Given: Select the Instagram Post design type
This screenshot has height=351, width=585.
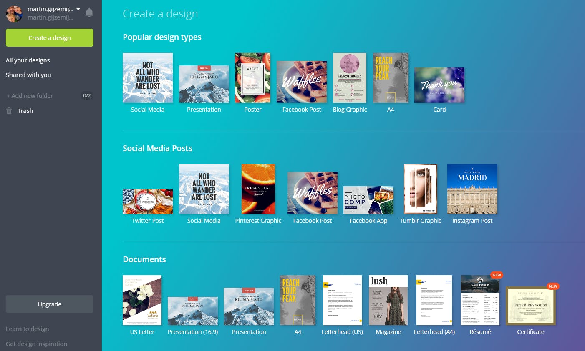Looking at the screenshot, I should click(472, 189).
